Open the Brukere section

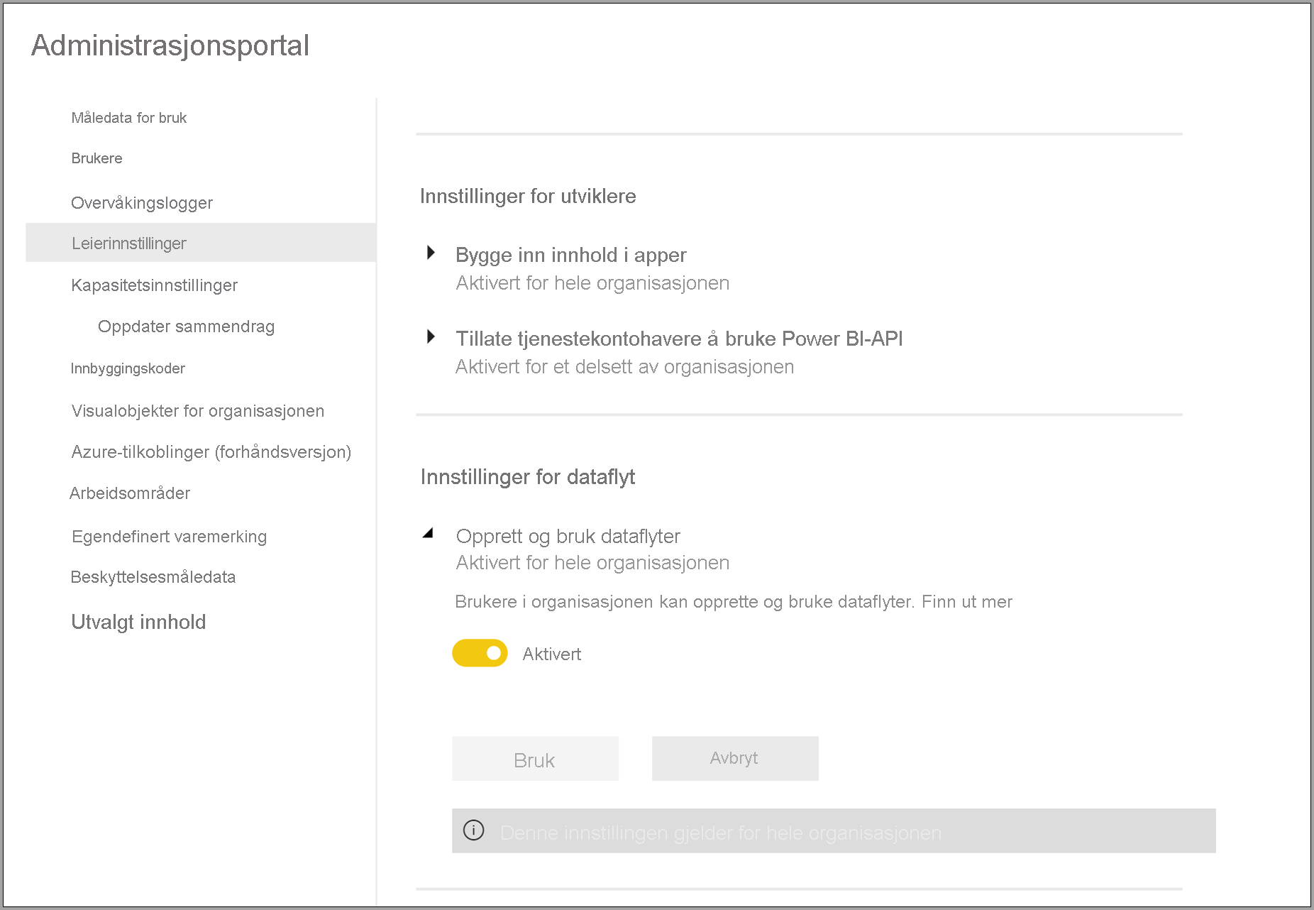[x=96, y=158]
